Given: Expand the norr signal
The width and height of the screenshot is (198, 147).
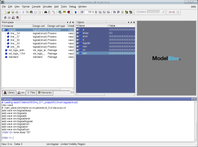Looking at the screenshot, I should click(77, 46).
